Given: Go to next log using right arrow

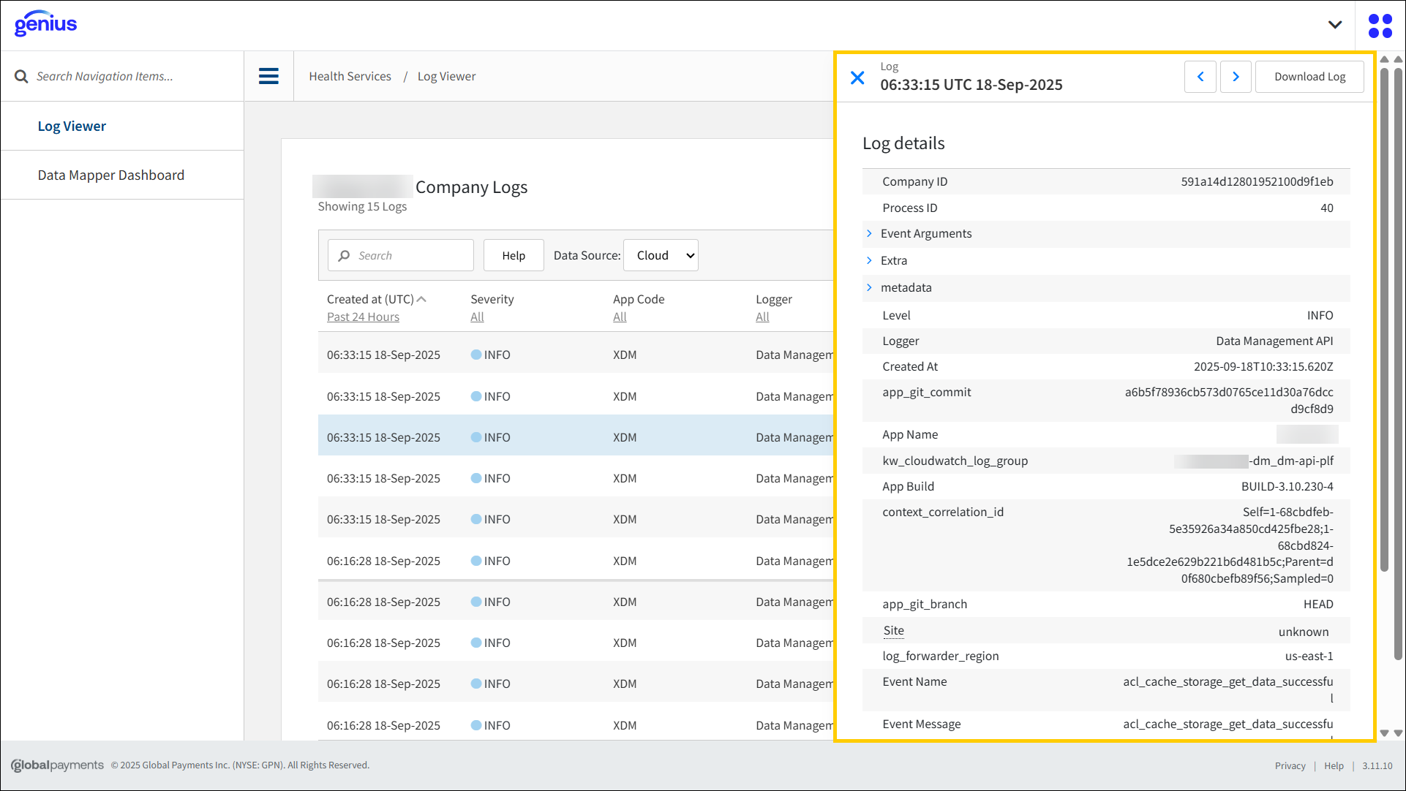Looking at the screenshot, I should pos(1236,77).
